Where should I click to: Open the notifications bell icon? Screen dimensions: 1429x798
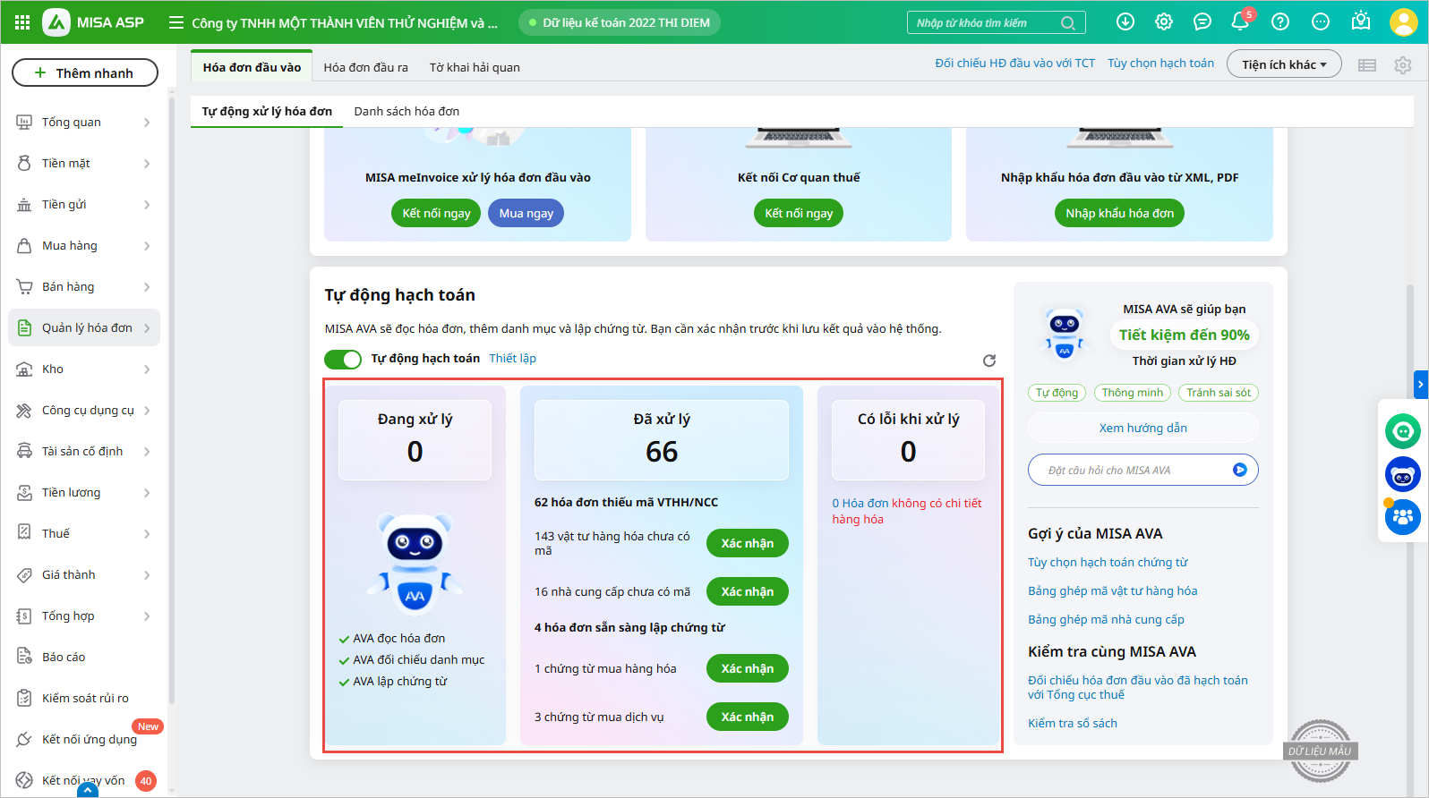coord(1240,22)
